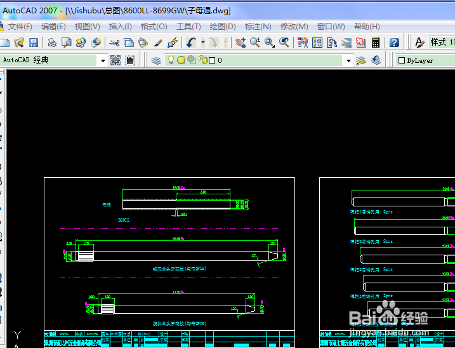Open the 帮助(H) menu
The width and height of the screenshot is (455, 348).
367,27
